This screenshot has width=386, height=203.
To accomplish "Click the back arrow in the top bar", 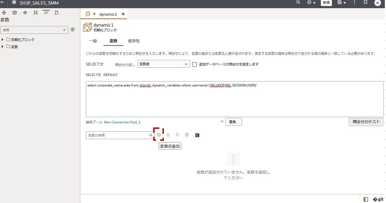I will [x=2, y=2].
